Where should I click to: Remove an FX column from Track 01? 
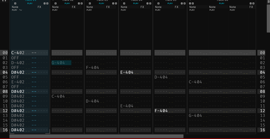coord(44,4)
